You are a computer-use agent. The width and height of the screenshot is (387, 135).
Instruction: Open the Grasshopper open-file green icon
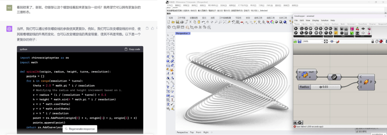point(295,42)
